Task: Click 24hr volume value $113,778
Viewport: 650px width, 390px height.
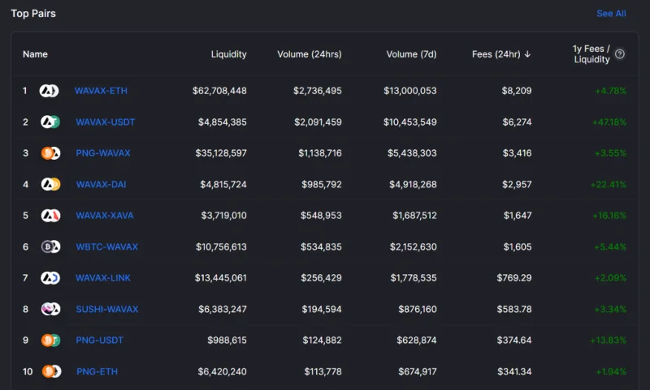Action: click(x=323, y=371)
